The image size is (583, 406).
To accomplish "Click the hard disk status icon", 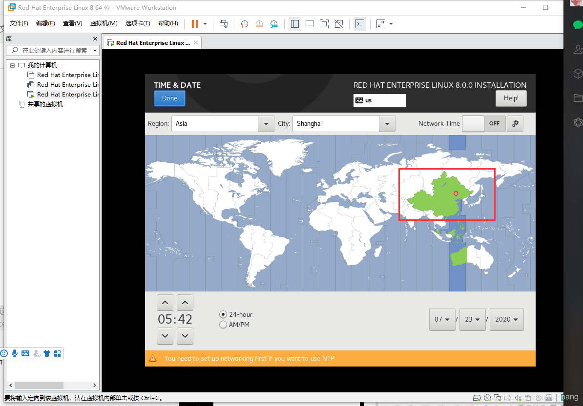I will point(477,398).
